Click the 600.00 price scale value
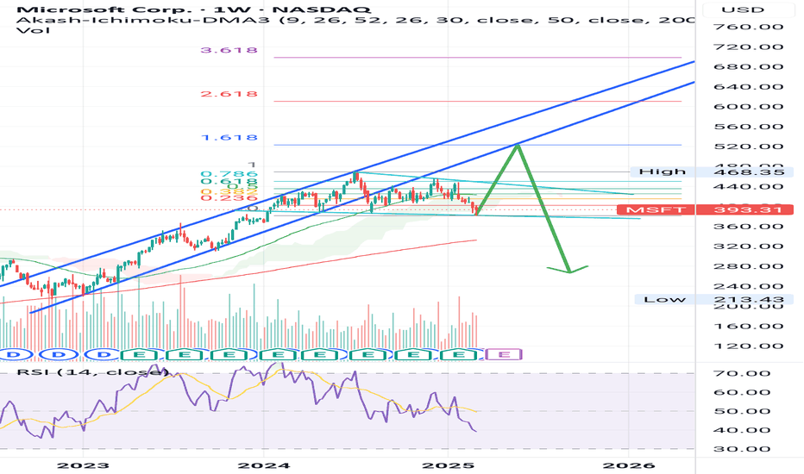Screen dimensions: 804x474 (748, 107)
